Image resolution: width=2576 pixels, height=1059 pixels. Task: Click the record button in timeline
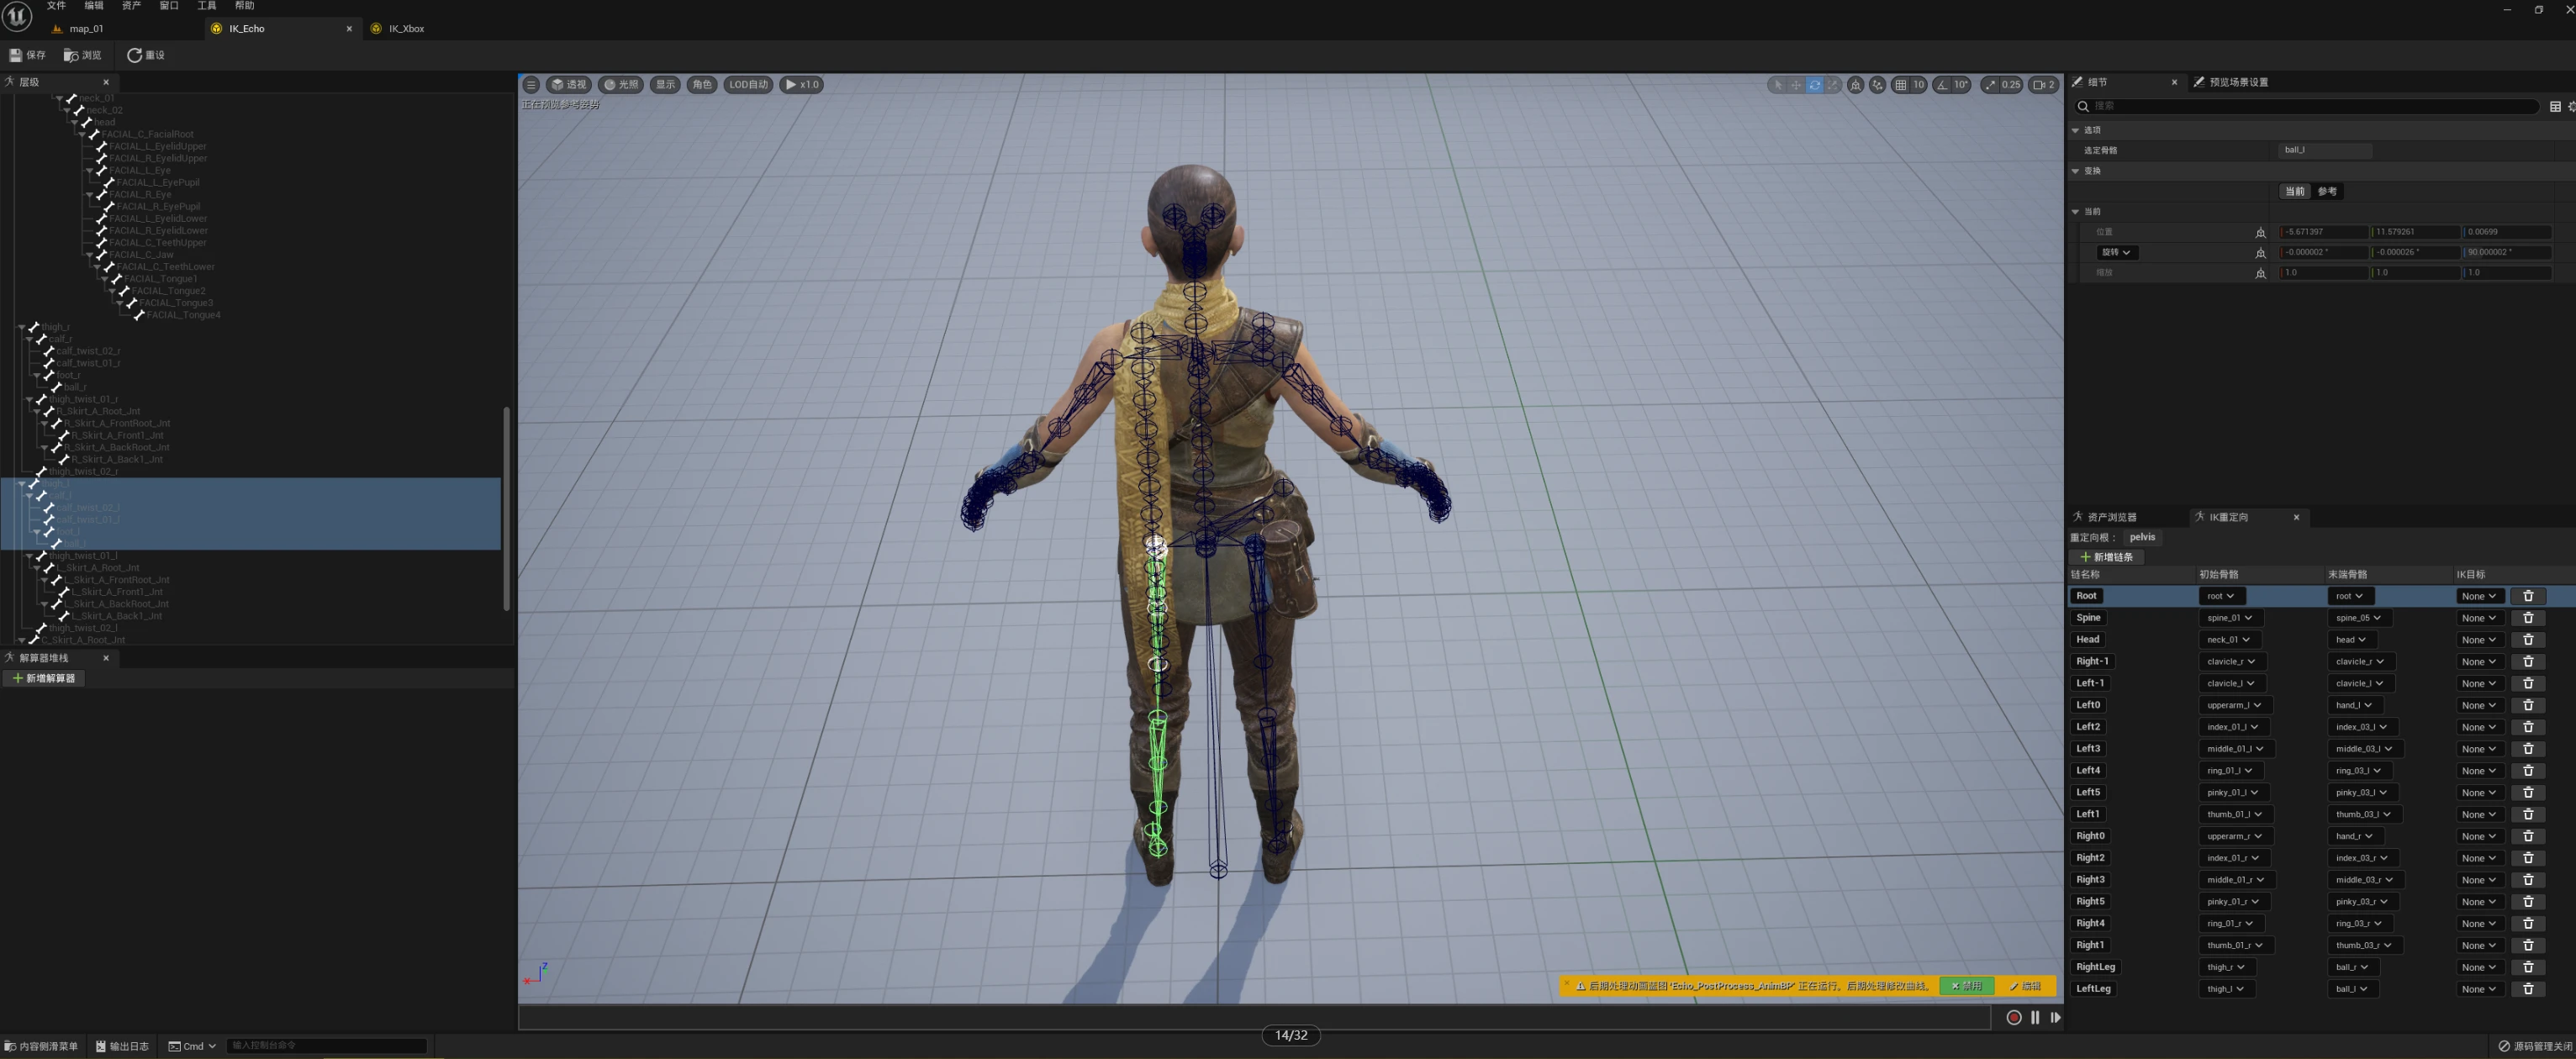(2013, 1017)
